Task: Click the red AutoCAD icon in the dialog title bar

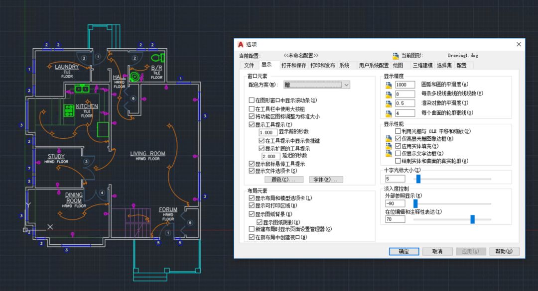Action: coord(241,44)
